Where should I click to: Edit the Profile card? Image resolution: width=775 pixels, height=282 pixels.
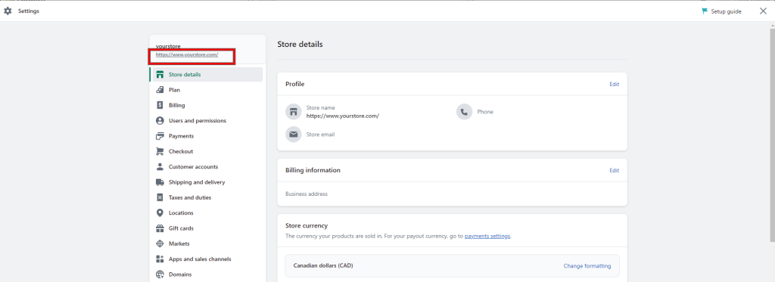(614, 84)
